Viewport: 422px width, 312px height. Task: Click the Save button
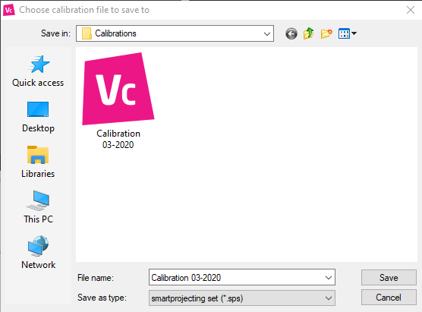click(x=389, y=278)
